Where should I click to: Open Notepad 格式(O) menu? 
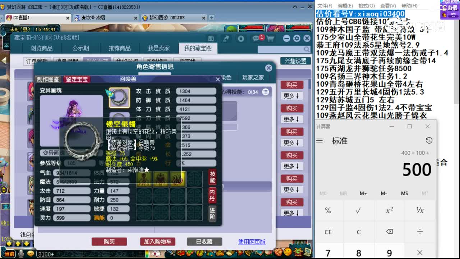tap(367, 6)
